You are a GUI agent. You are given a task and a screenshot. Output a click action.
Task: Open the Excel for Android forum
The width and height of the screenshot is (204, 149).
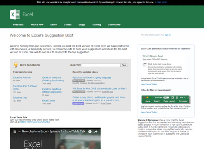coord(22,77)
